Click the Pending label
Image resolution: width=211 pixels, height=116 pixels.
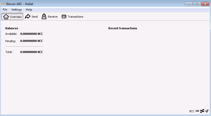pos(11,41)
